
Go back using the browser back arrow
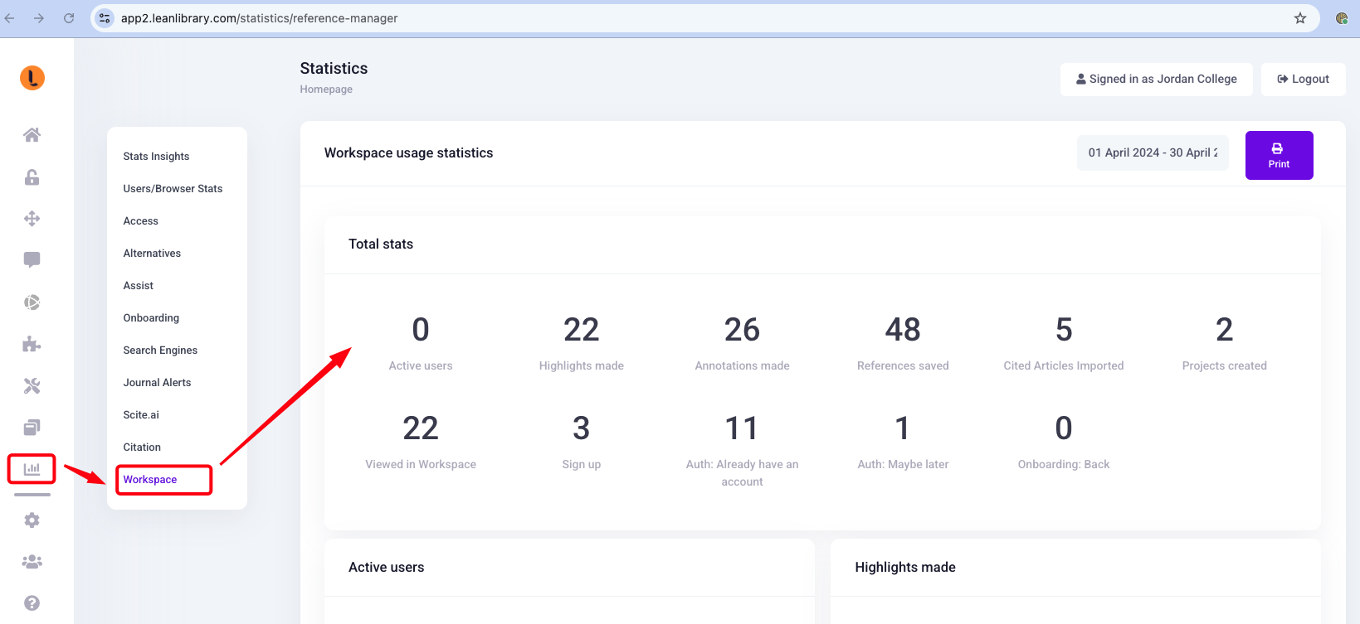[10, 18]
